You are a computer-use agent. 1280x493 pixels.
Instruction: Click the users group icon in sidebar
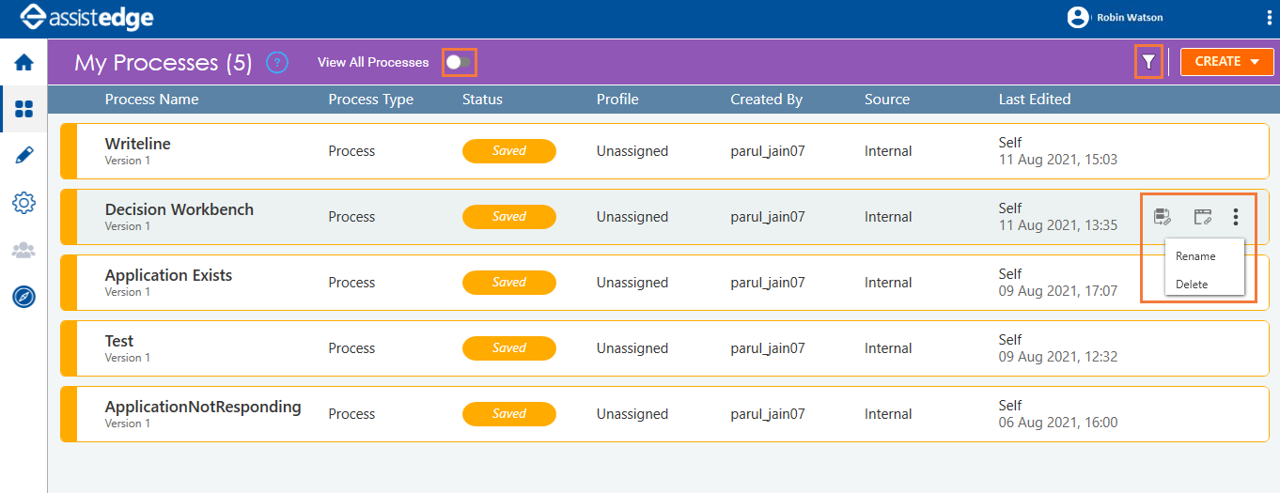[23, 250]
